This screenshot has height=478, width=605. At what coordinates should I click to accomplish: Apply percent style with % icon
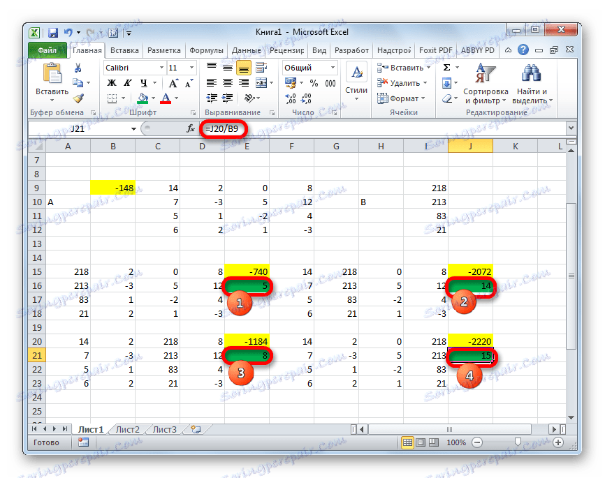point(314,83)
